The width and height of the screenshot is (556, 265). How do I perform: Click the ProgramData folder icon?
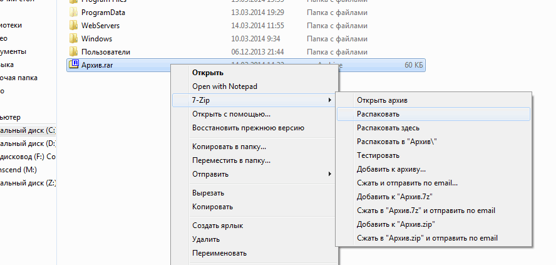coord(74,12)
